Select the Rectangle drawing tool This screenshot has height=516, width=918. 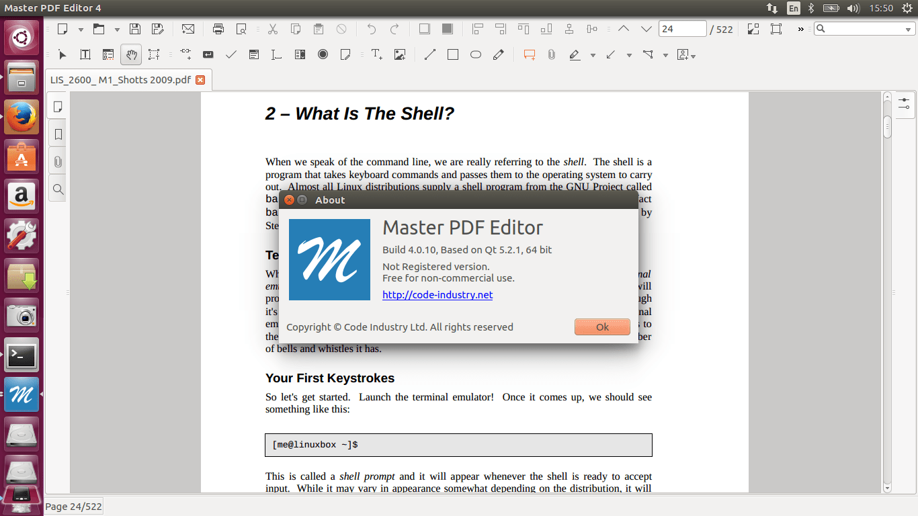453,54
